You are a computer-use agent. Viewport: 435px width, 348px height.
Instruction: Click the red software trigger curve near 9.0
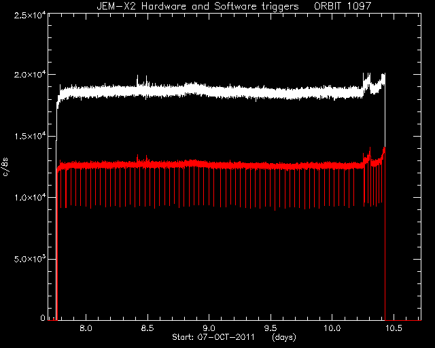pos(209,165)
